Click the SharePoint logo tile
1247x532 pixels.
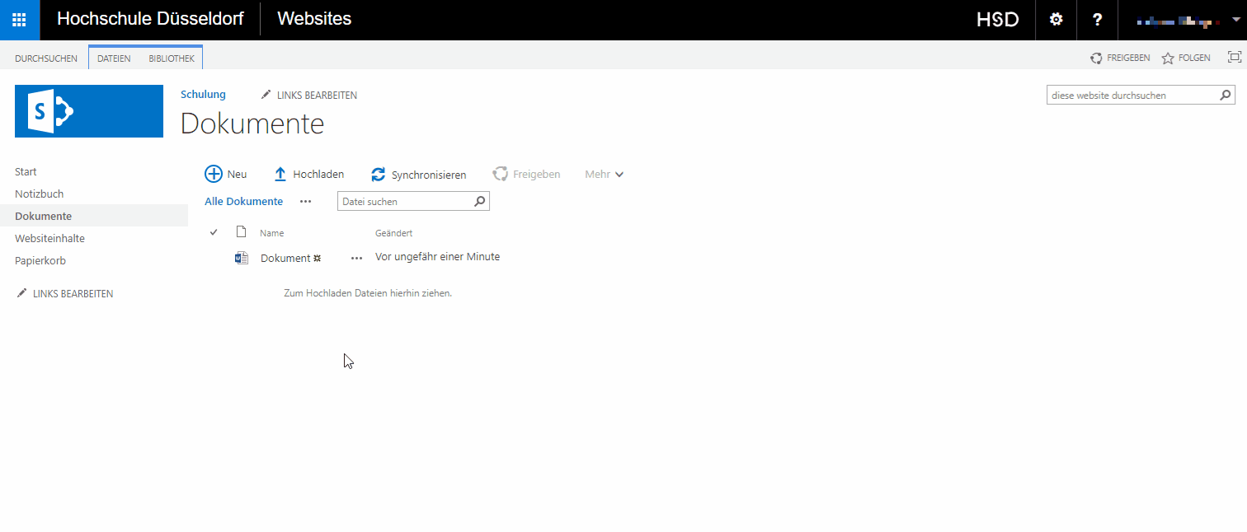[89, 111]
